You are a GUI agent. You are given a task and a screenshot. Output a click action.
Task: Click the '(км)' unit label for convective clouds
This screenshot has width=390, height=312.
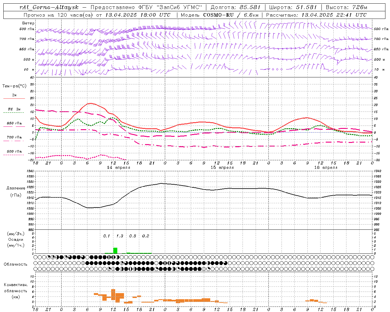pyautogui.click(x=16, y=296)
